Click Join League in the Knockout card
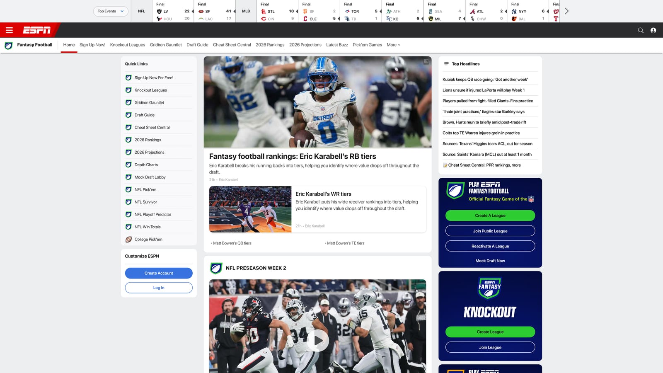This screenshot has height=373, width=663. (x=490, y=347)
